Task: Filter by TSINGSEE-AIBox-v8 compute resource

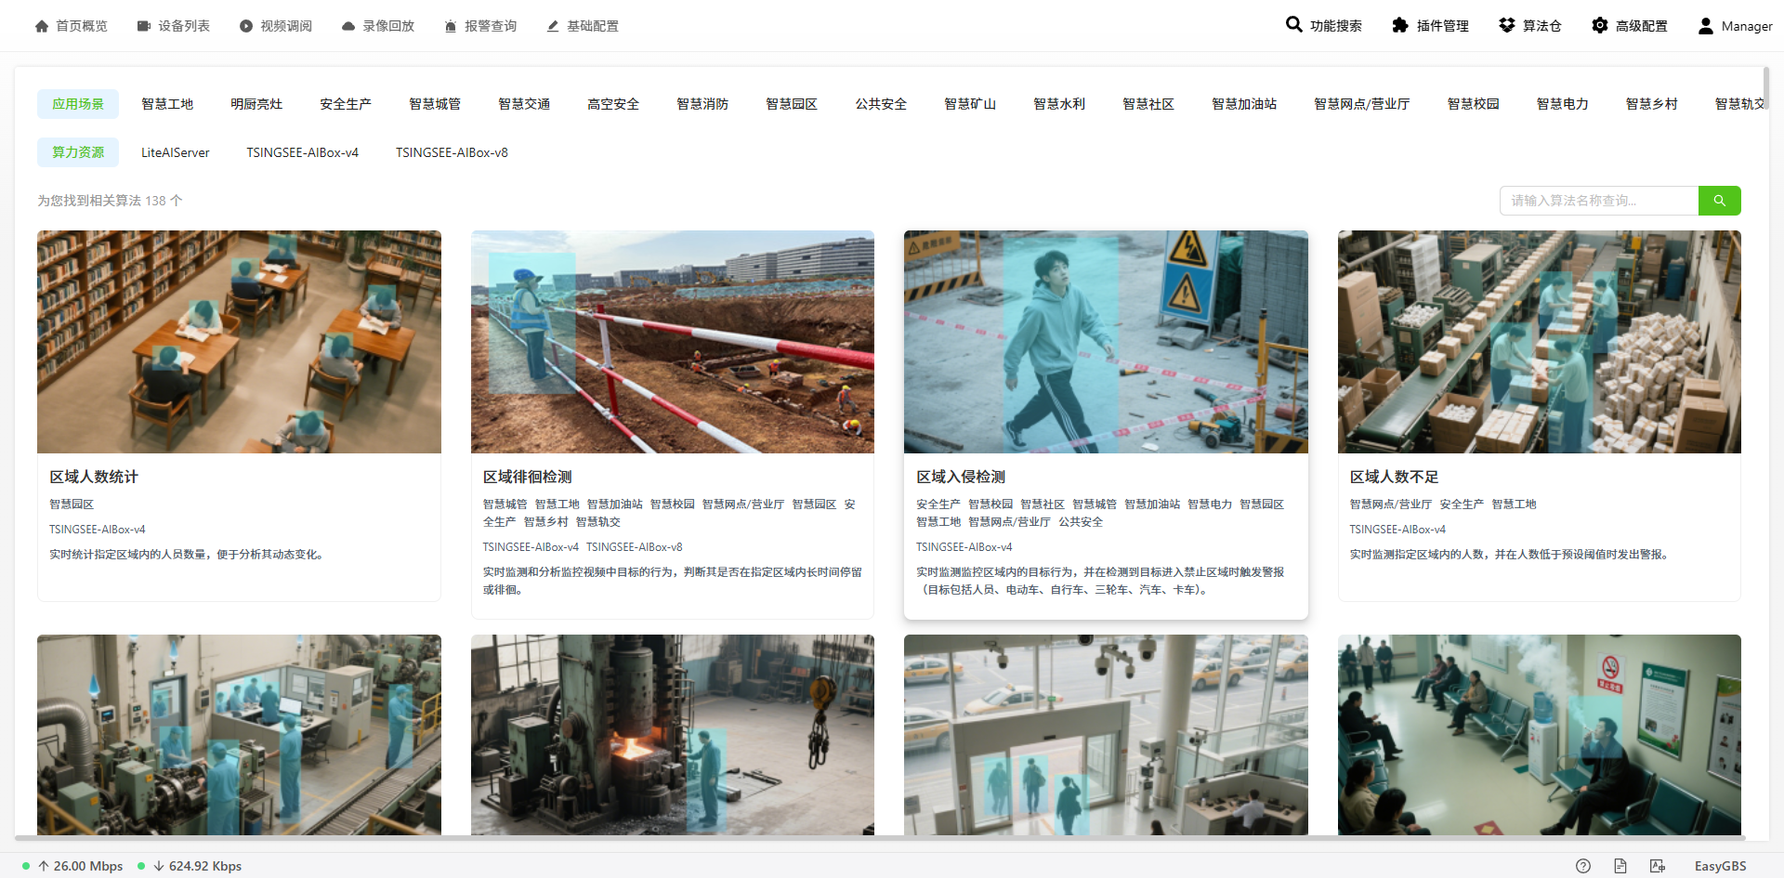Action: 453,152
